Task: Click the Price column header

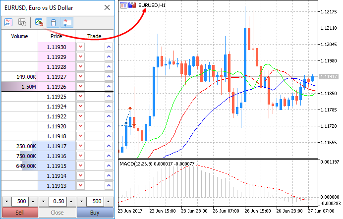Action: click(x=56, y=36)
